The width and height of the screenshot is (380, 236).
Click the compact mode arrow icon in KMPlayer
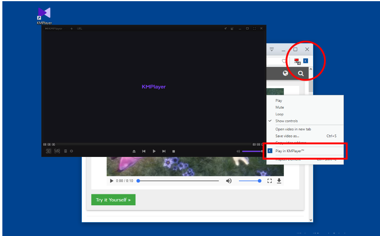[x=232, y=29]
